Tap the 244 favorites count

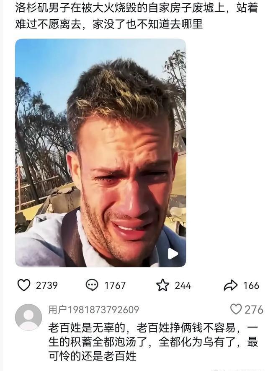(x=183, y=285)
